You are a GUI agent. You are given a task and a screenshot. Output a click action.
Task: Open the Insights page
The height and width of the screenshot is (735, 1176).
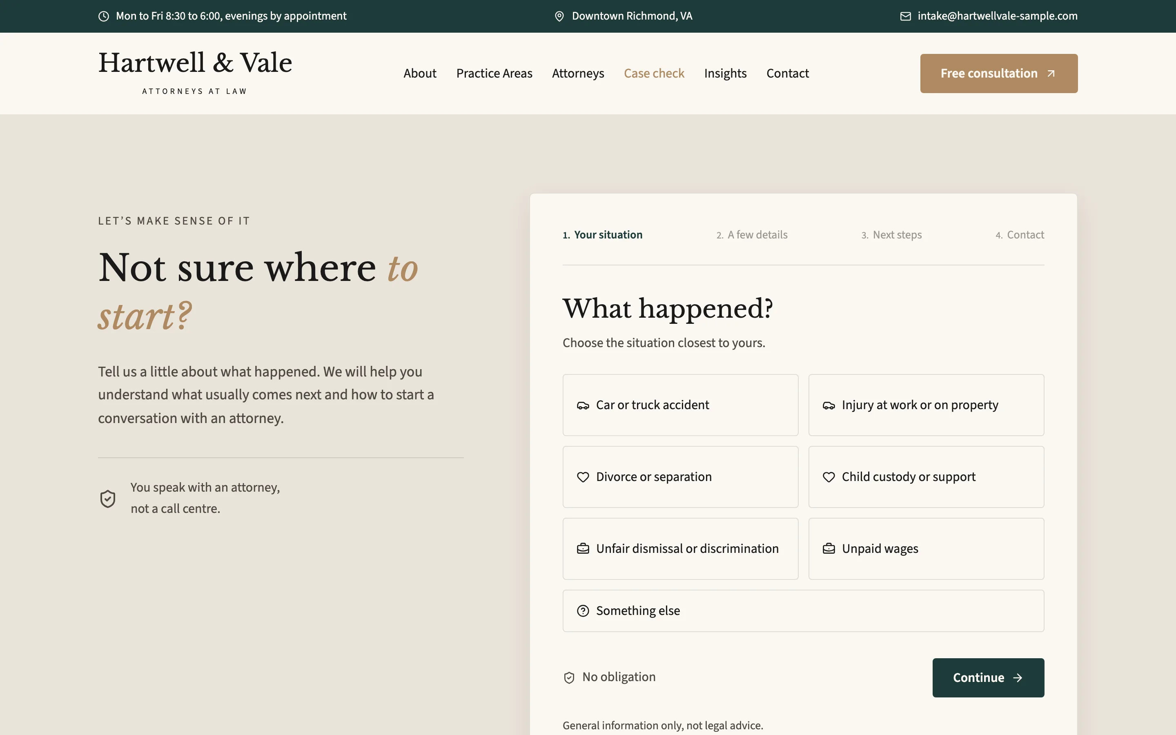[725, 73]
